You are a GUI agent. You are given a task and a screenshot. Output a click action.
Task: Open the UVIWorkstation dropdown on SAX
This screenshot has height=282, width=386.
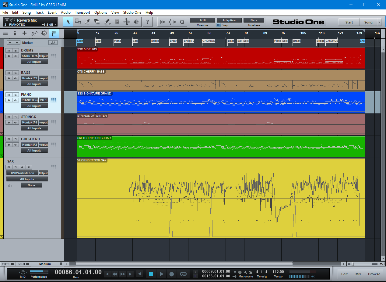pyautogui.click(x=23, y=173)
